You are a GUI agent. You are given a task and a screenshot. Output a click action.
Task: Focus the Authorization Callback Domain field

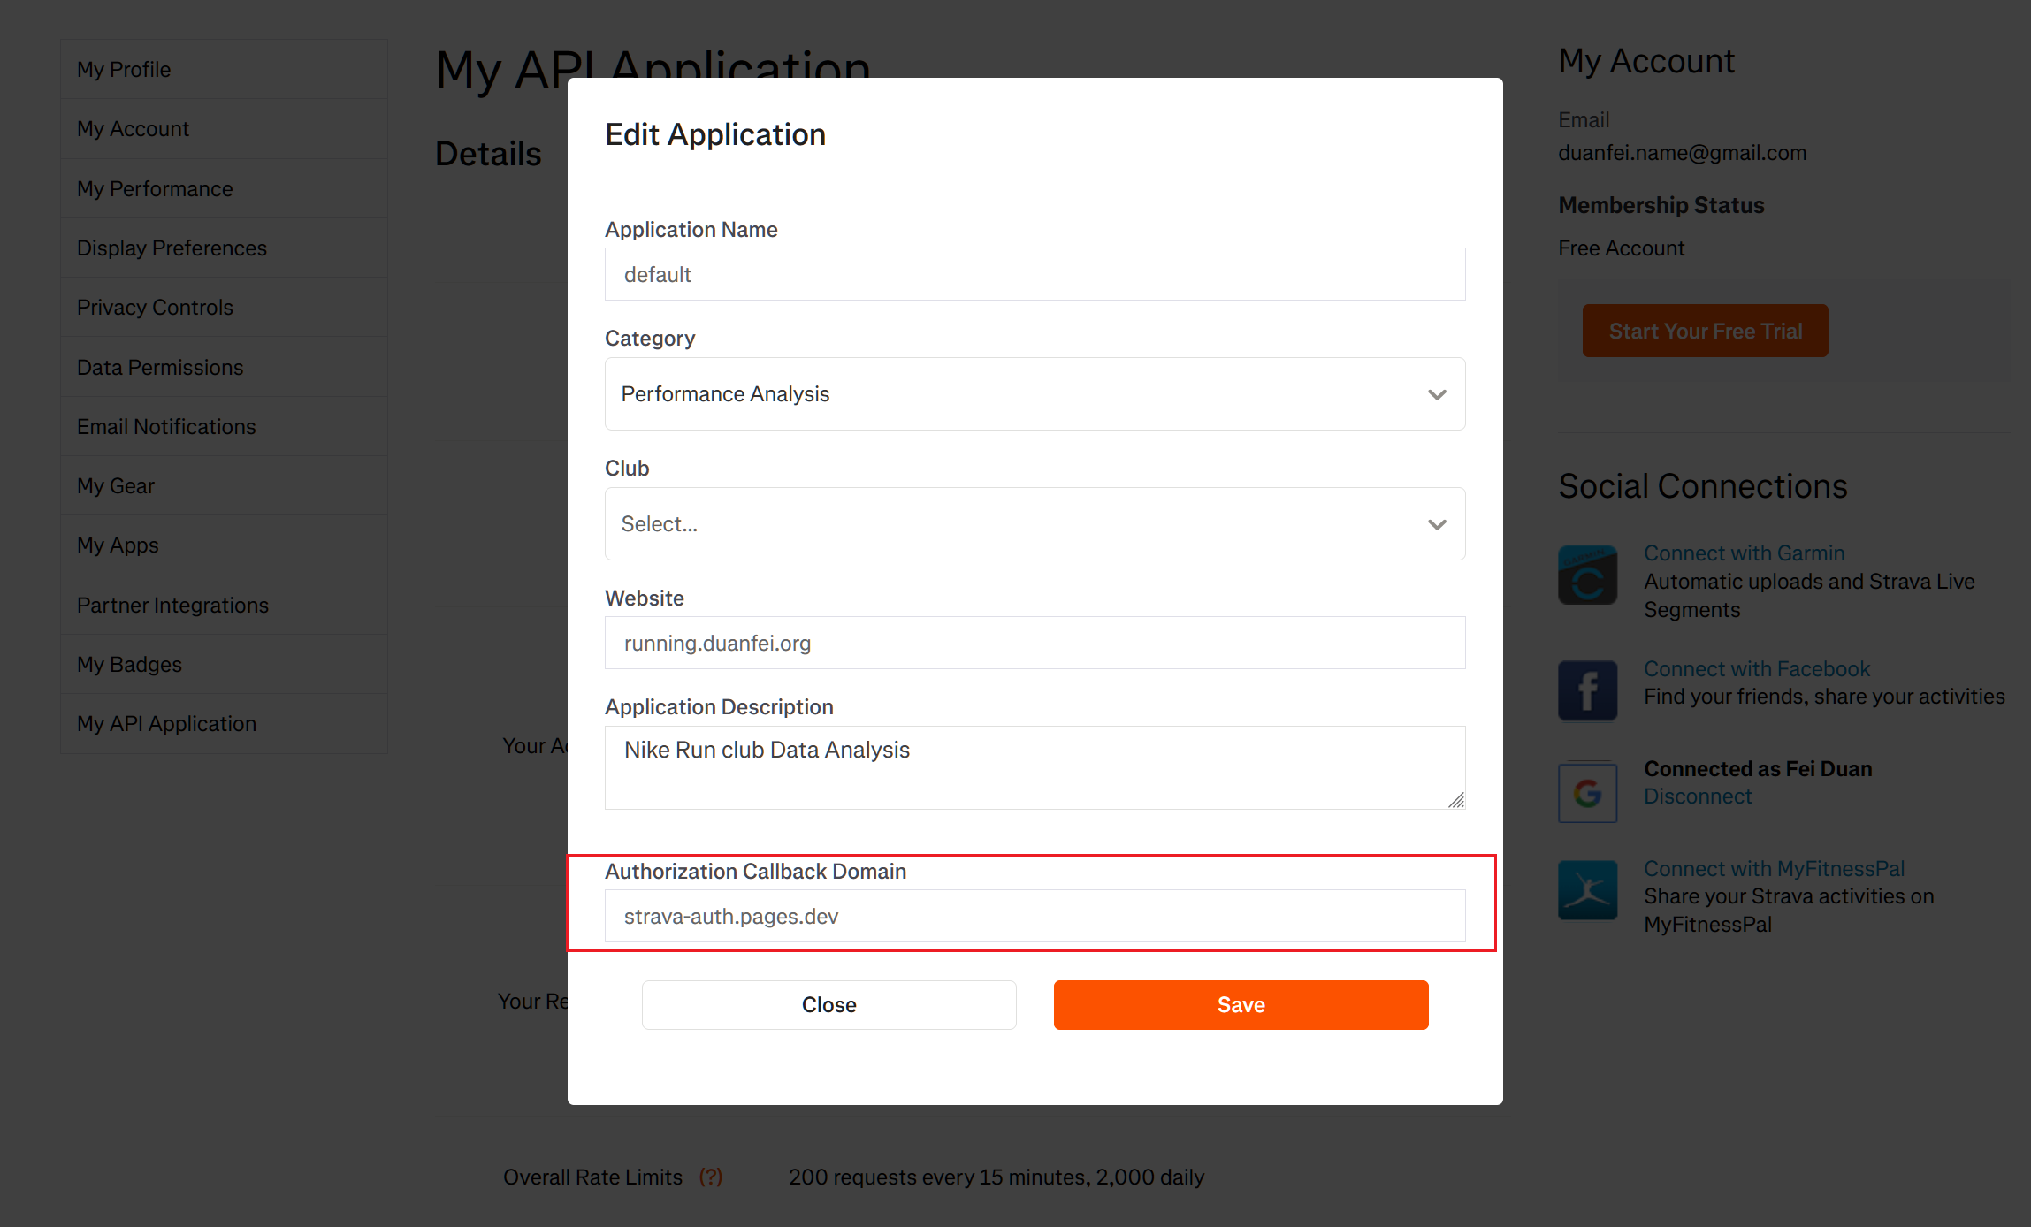coord(1035,916)
